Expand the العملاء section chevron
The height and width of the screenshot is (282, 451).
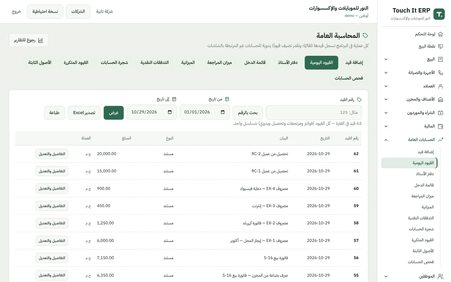pyautogui.click(x=386, y=86)
